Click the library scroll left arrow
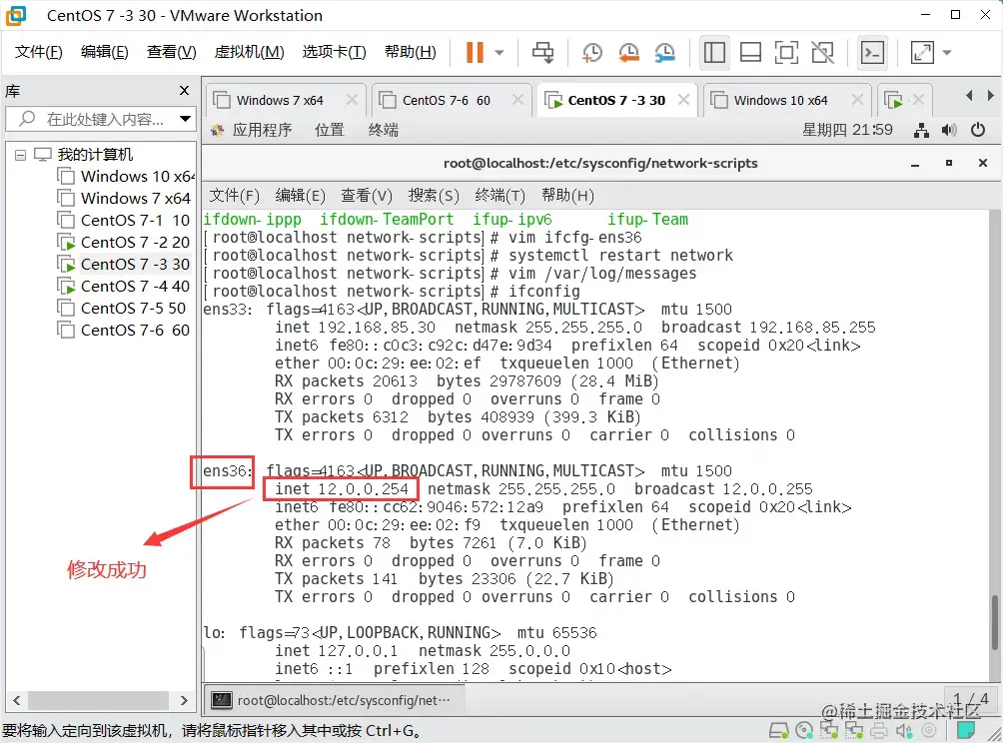The image size is (1003, 743). 17,700
